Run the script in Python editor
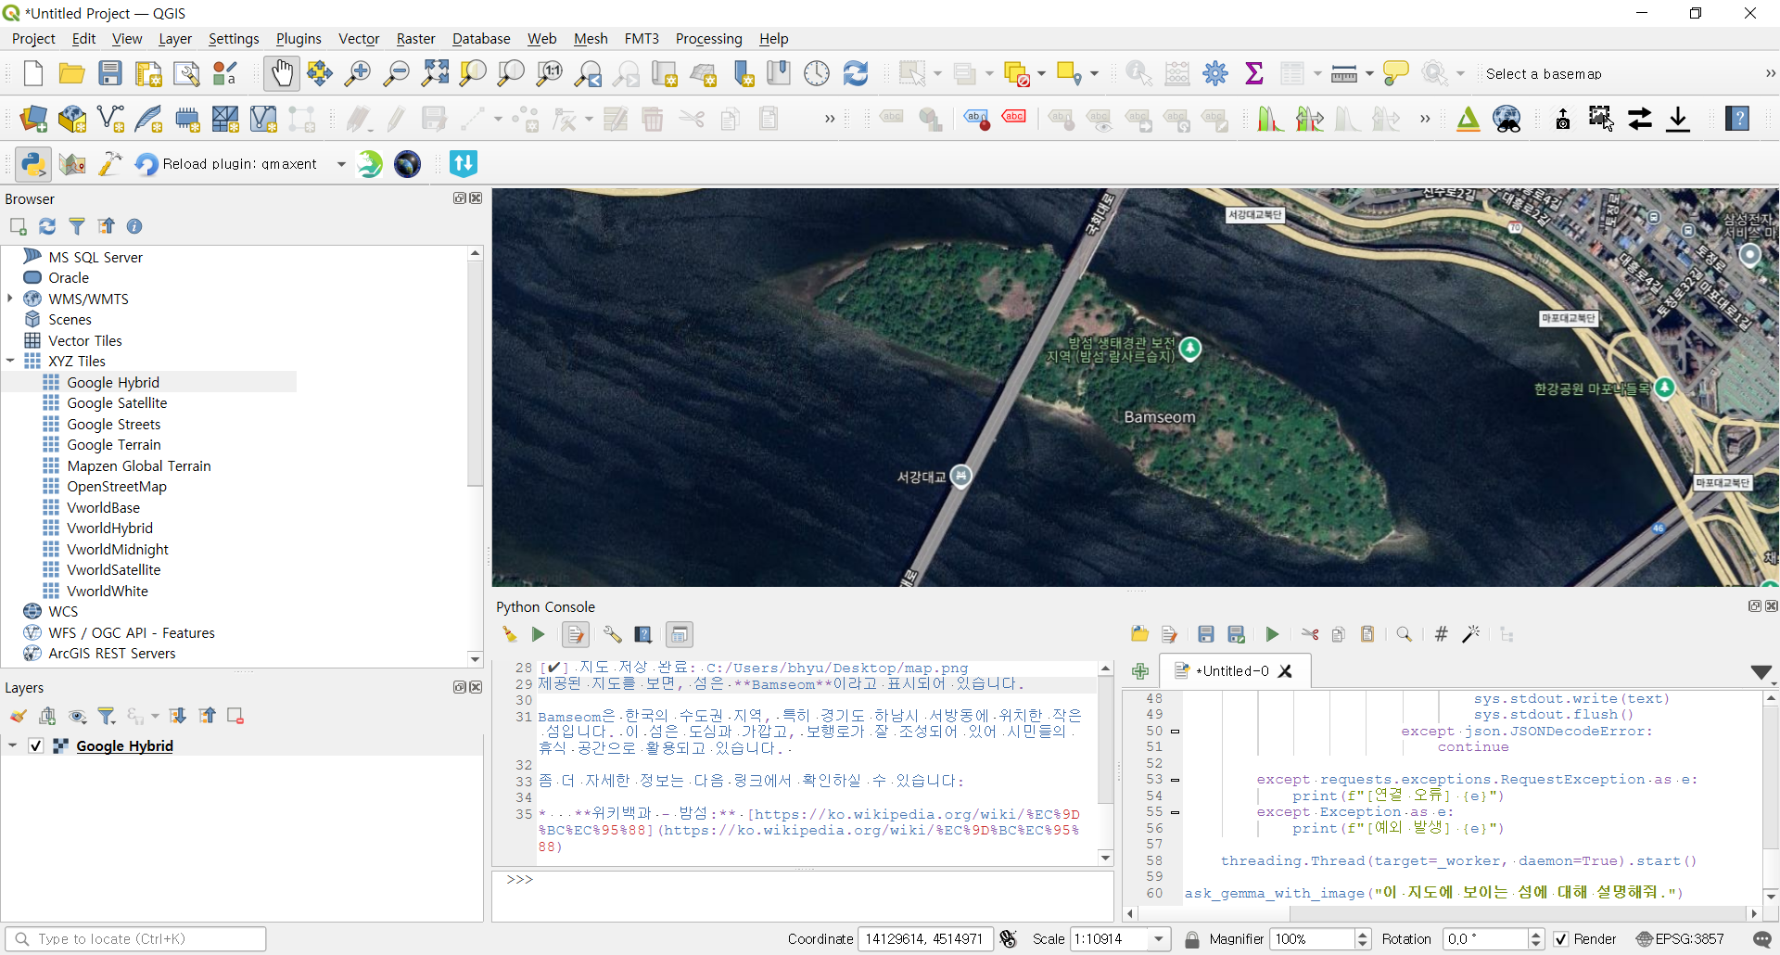This screenshot has width=1780, height=955. [x=1272, y=634]
